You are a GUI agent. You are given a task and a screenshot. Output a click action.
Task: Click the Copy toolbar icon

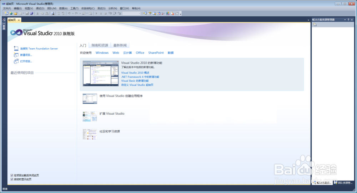[42, 14]
